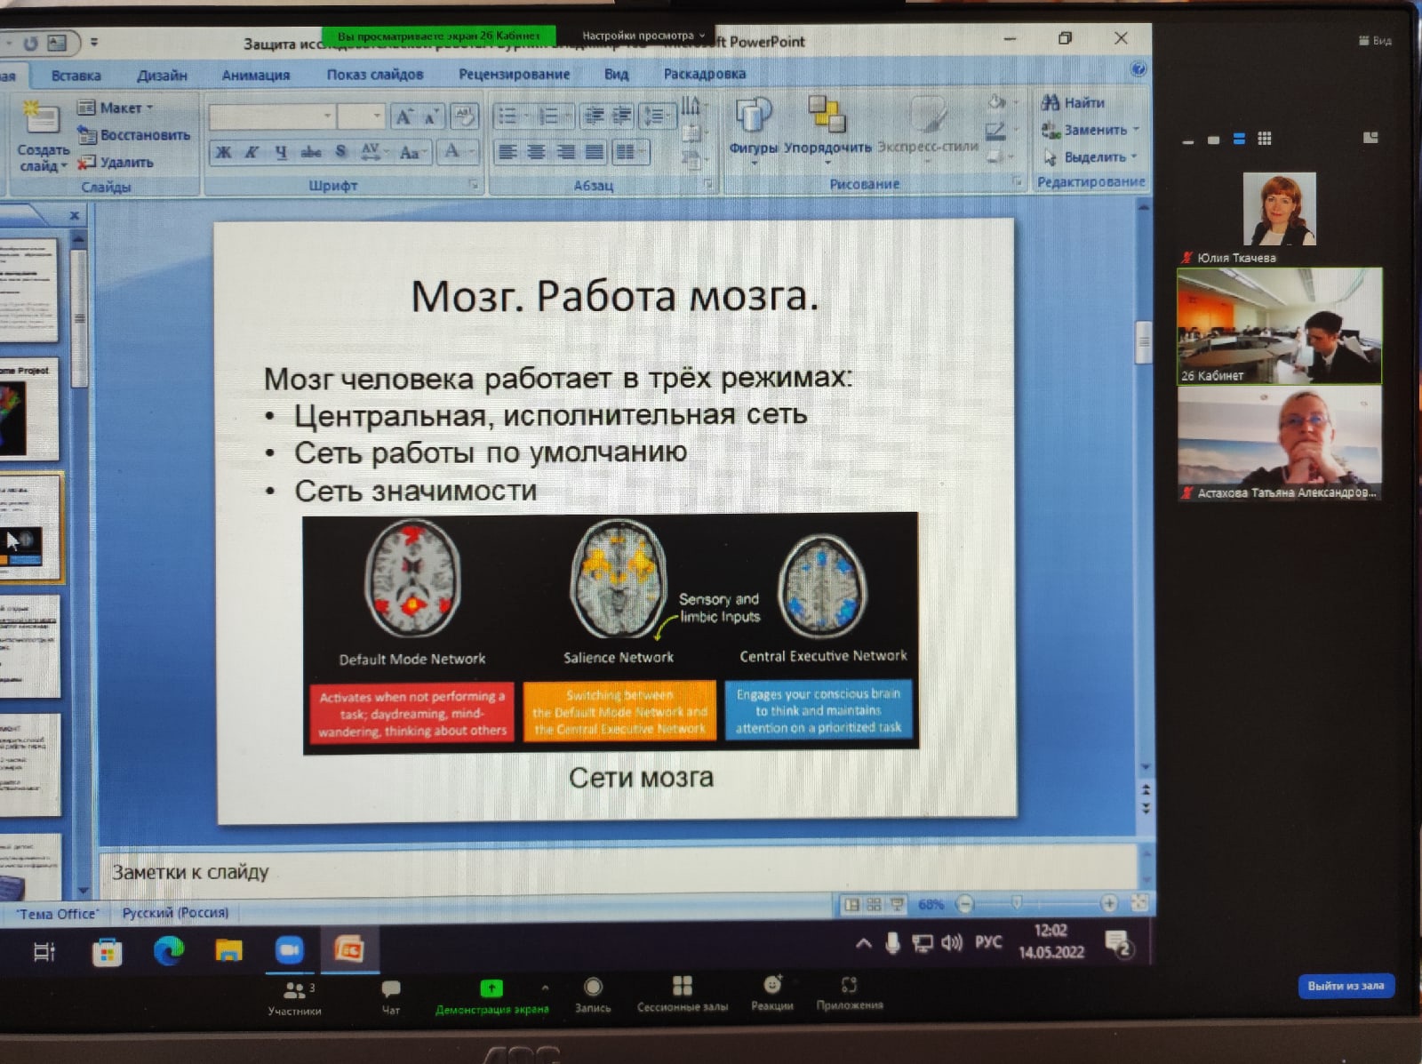Toggle align text right
The width and height of the screenshot is (1422, 1064).
(x=565, y=152)
